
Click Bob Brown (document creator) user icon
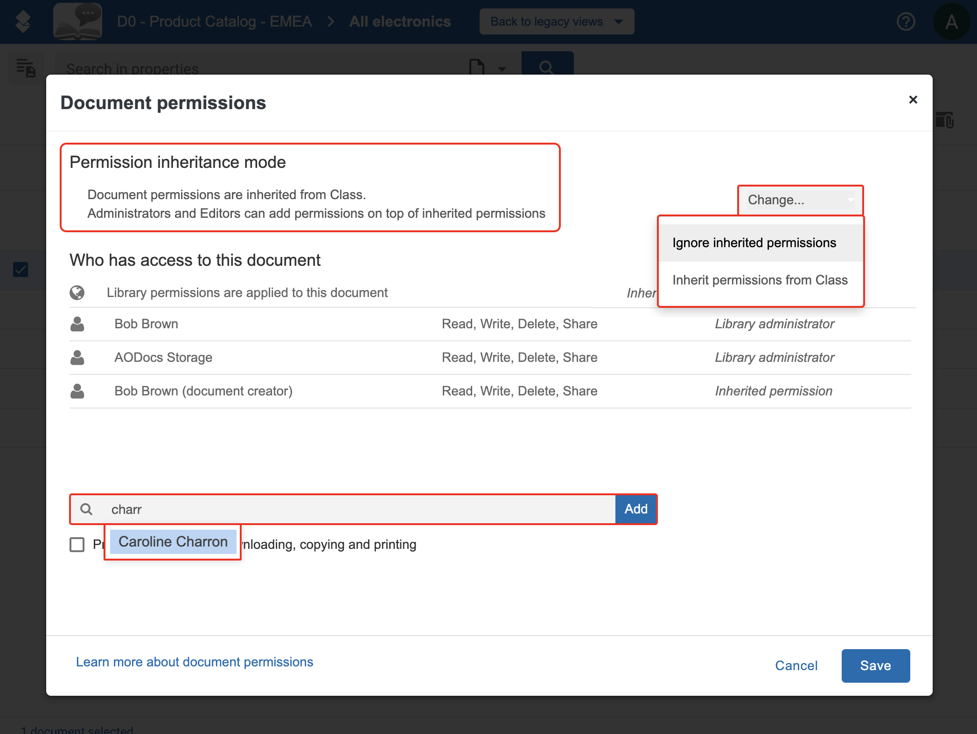click(77, 391)
